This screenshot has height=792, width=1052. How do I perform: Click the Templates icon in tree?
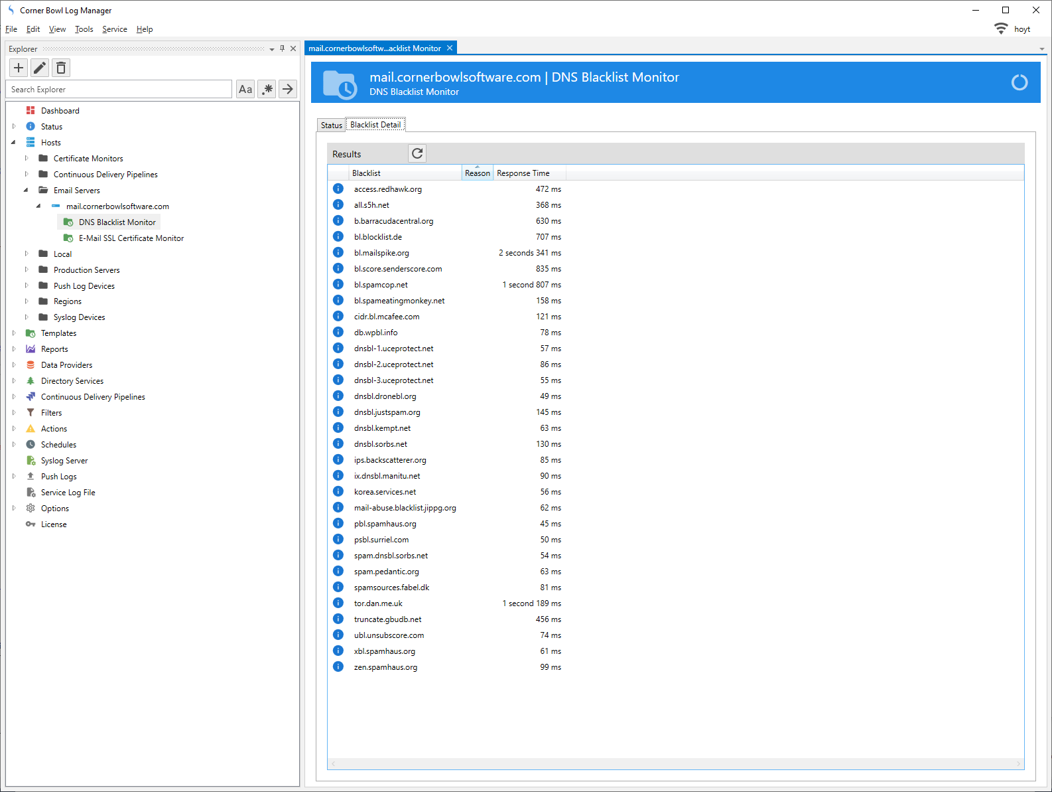point(31,333)
